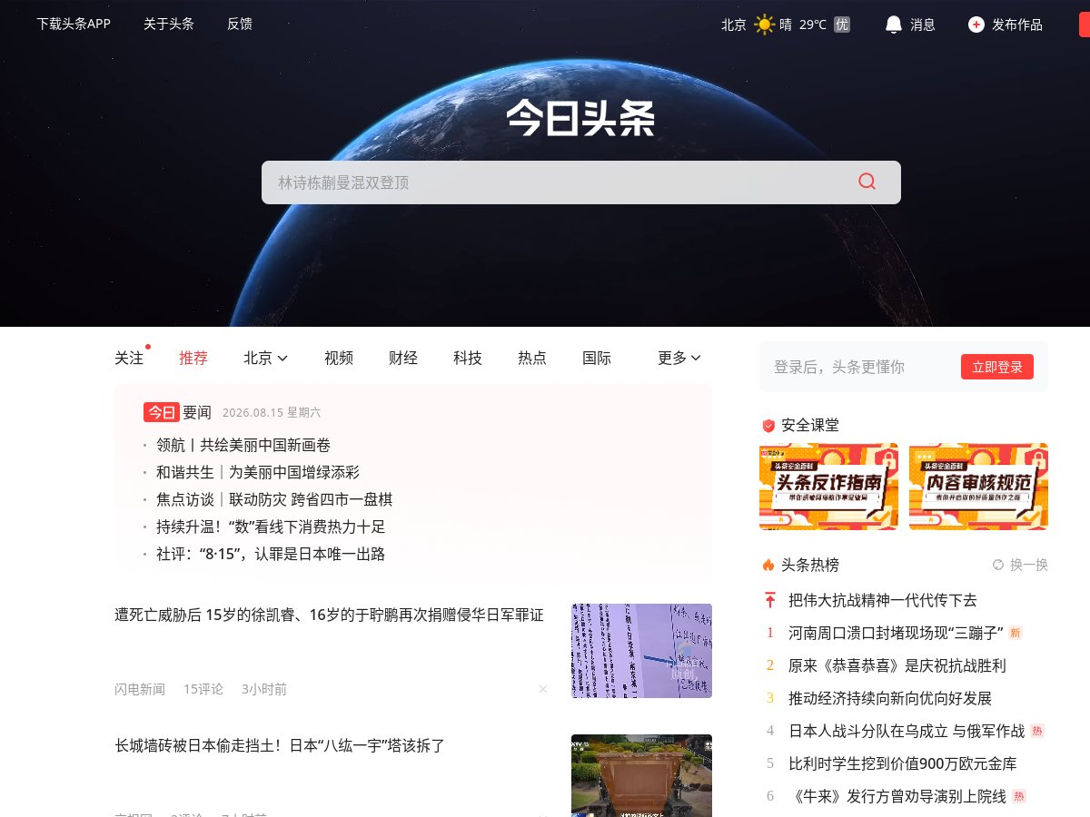Image resolution: width=1090 pixels, height=817 pixels.
Task: Click 下载头条APP link
Action: pyautogui.click(x=74, y=24)
